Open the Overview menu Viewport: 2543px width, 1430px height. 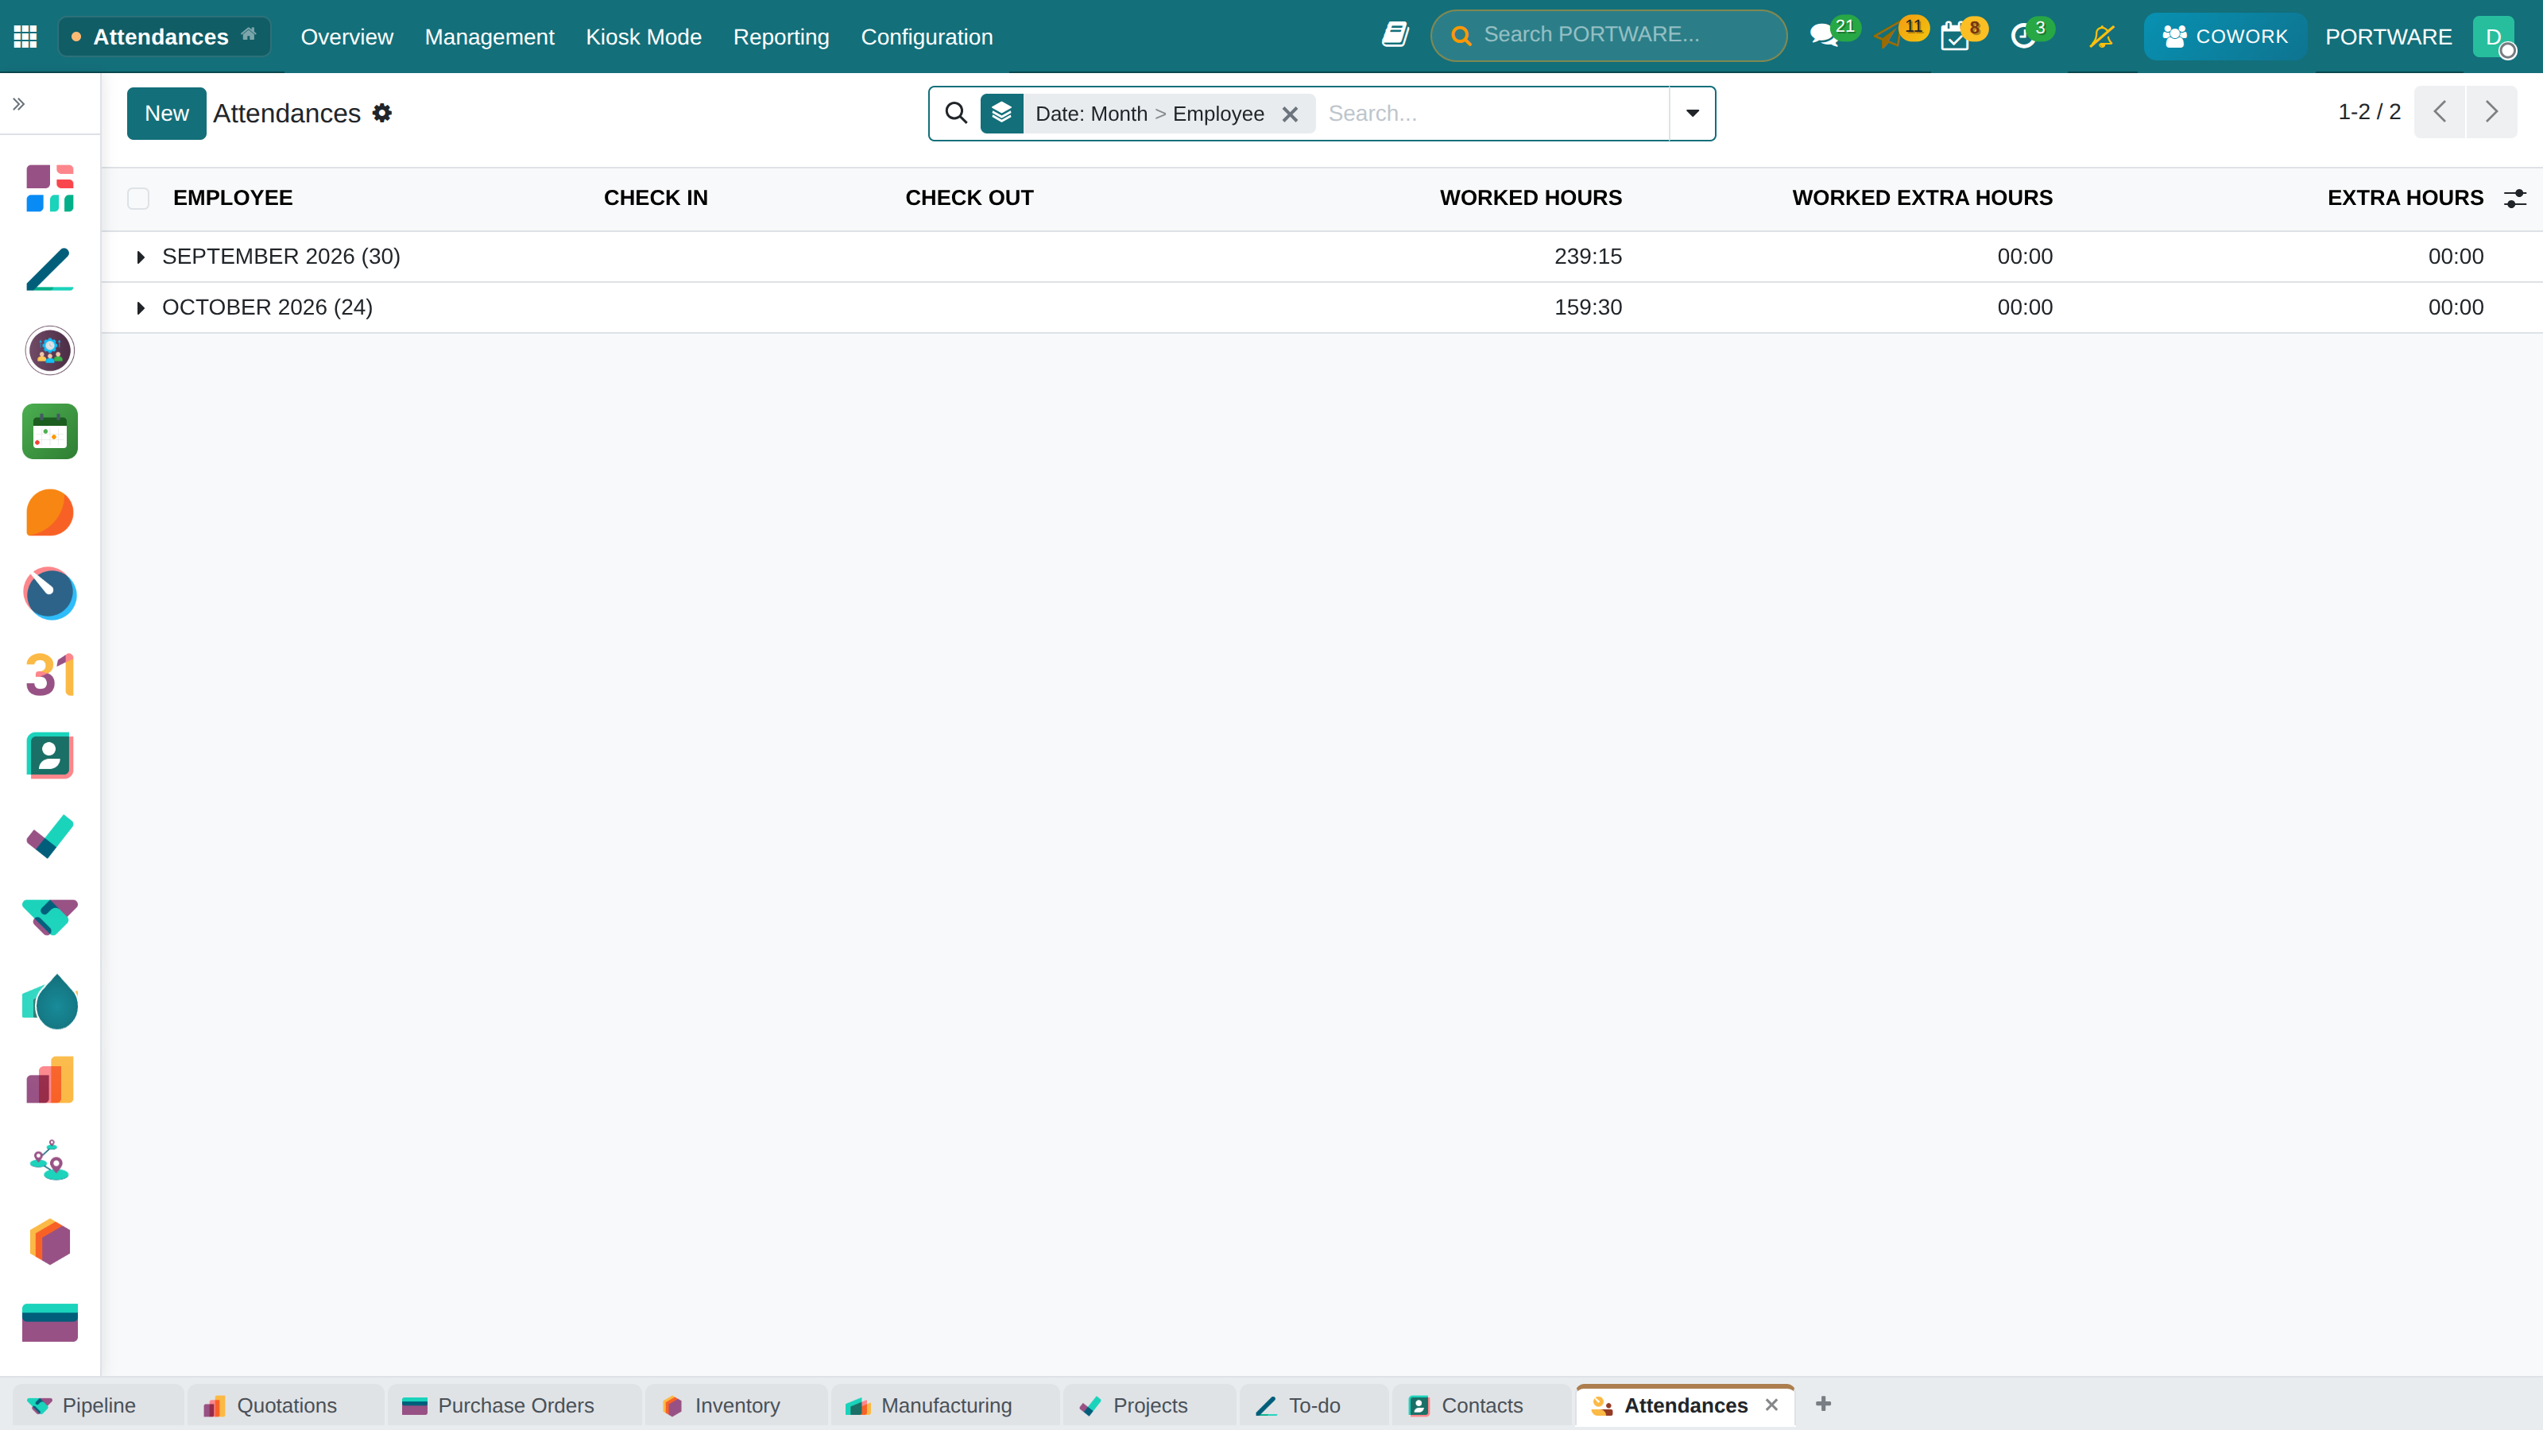pos(346,37)
